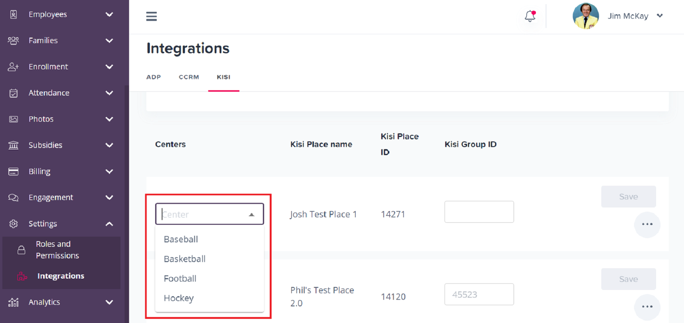Switch to the ADP tab
684x323 pixels.
click(x=153, y=77)
